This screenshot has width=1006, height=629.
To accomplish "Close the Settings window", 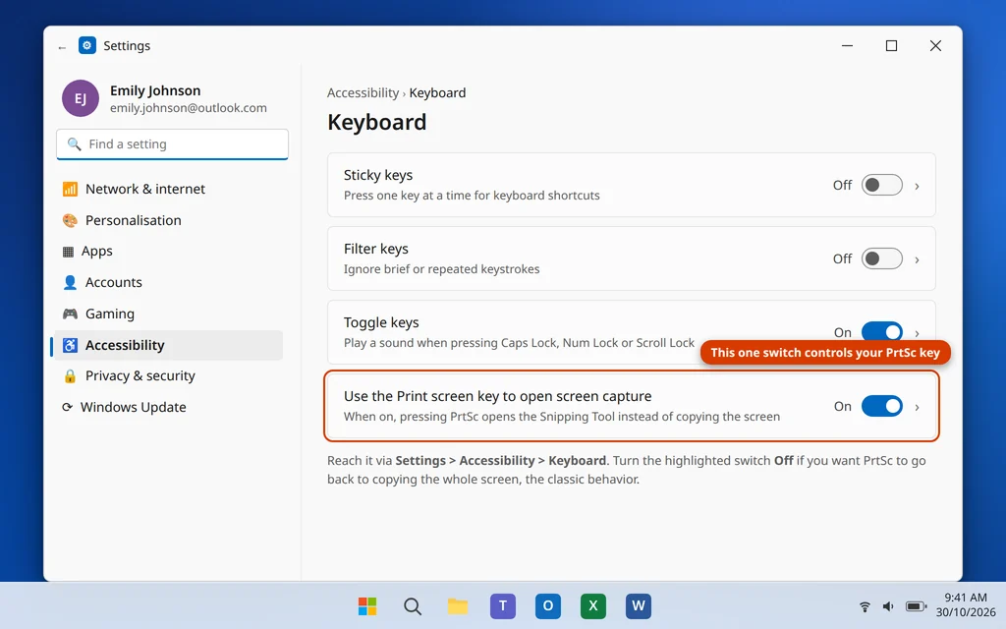I will click(x=935, y=45).
